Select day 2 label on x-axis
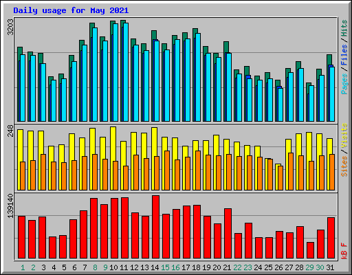352x275 pixels. [33, 267]
